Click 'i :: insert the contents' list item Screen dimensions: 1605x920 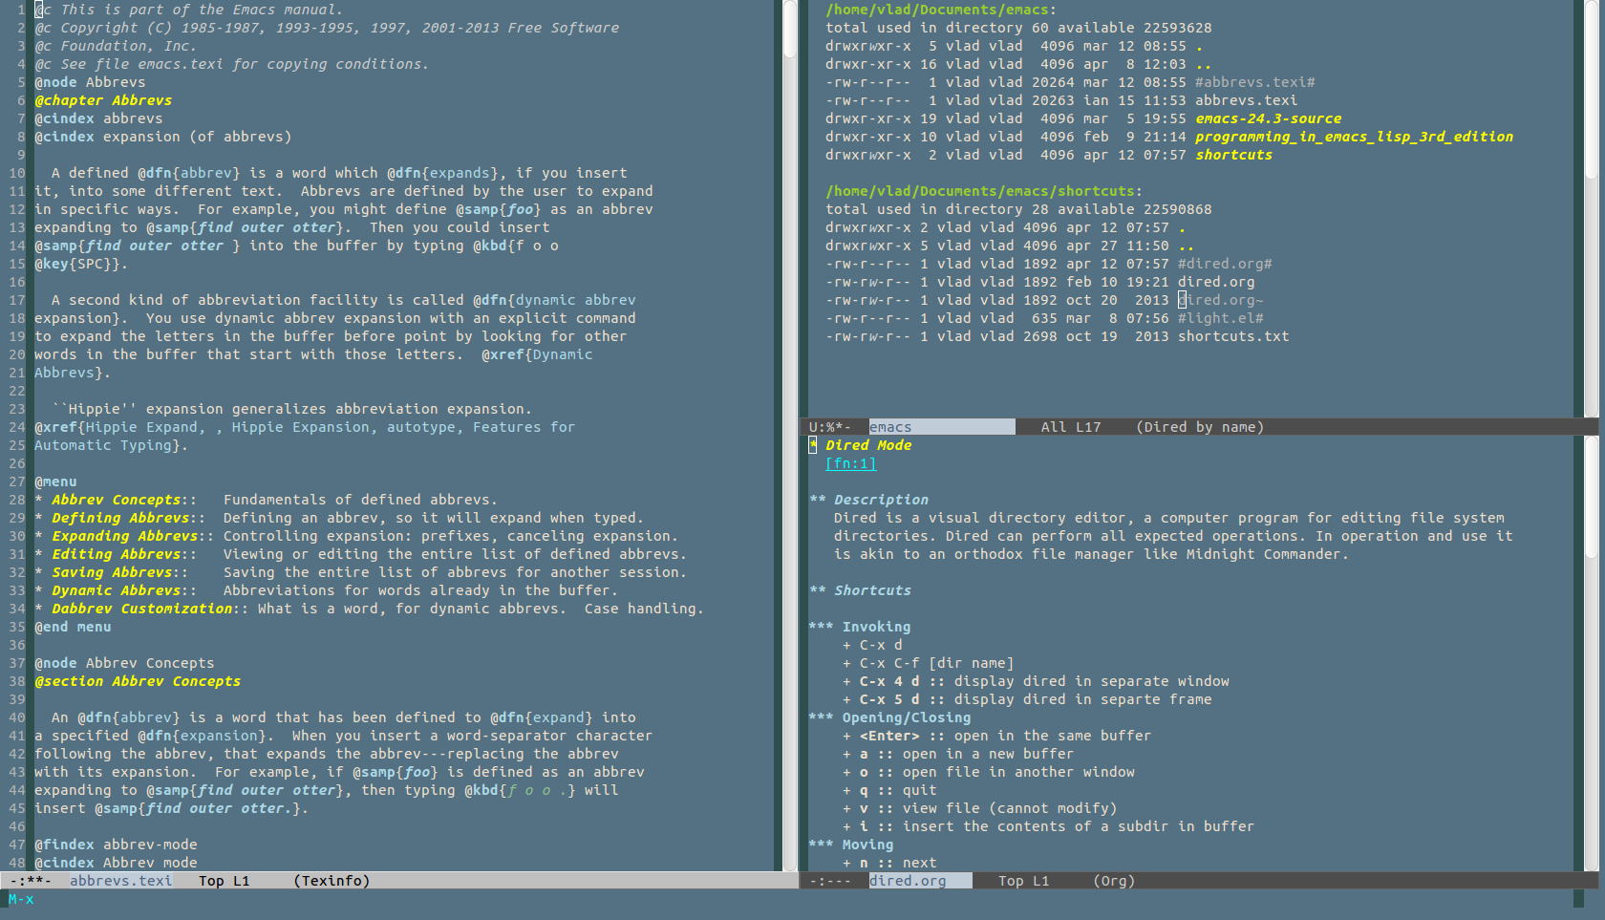(x=1048, y=826)
